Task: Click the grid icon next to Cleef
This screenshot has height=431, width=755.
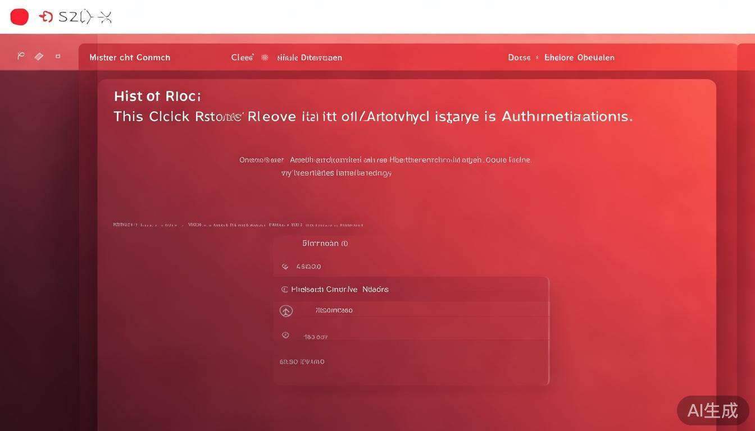Action: pos(265,57)
